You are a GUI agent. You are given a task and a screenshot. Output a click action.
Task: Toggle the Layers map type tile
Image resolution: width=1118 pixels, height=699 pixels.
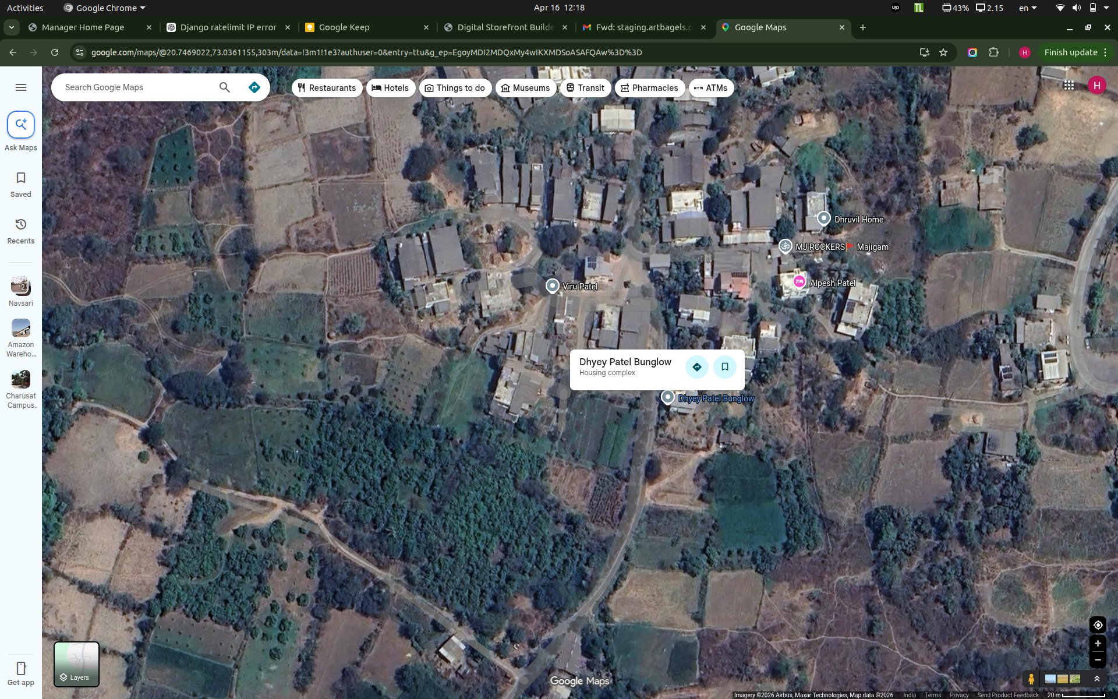click(x=76, y=664)
